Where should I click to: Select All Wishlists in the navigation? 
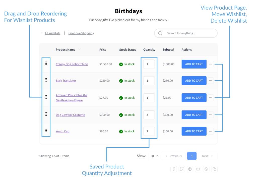[x=52, y=33]
